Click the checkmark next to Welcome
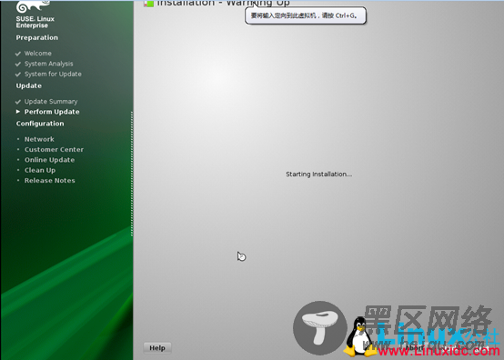Screen dimensions: 504x360 pos(18,54)
